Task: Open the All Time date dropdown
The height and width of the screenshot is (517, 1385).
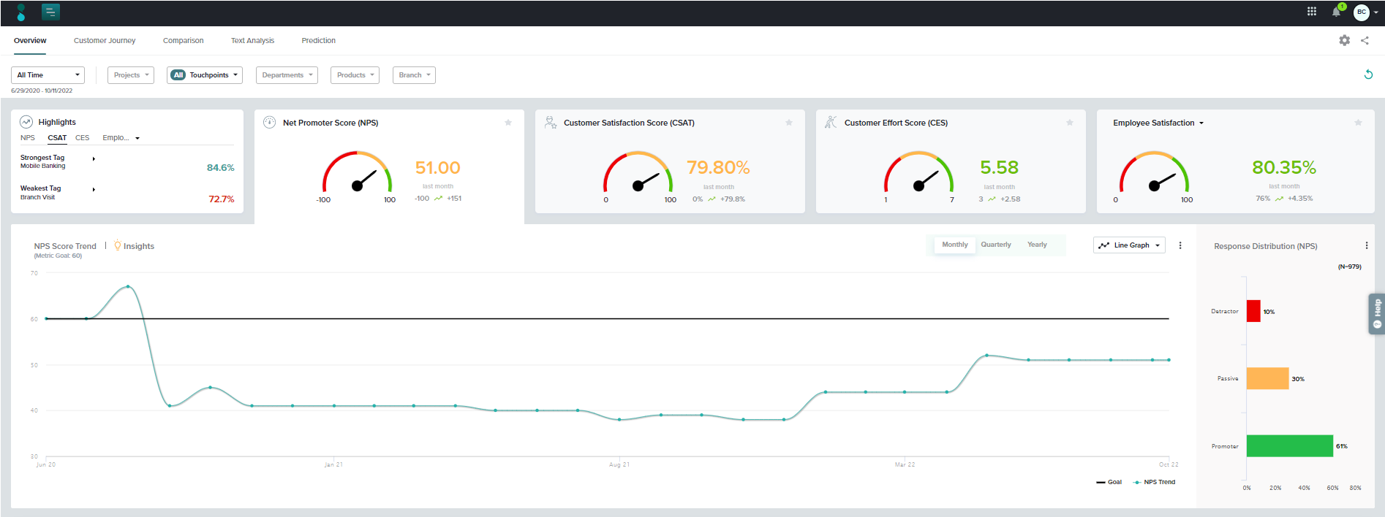Action: pos(48,75)
